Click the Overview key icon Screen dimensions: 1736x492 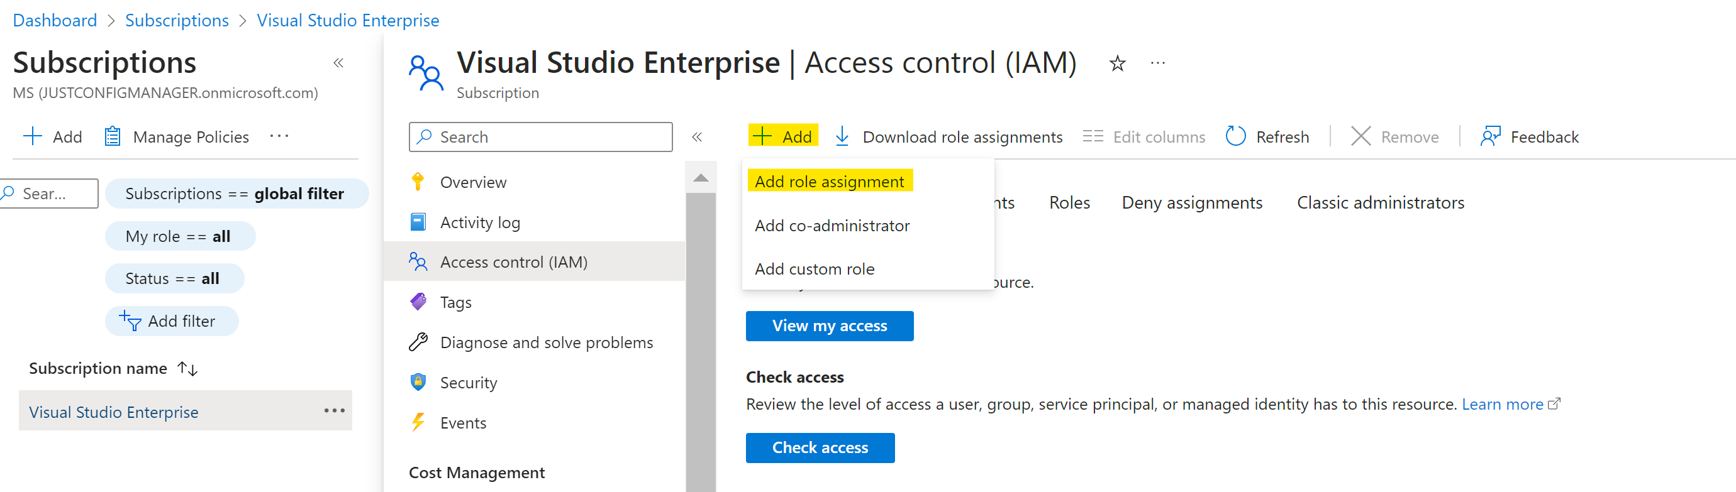coord(418,182)
